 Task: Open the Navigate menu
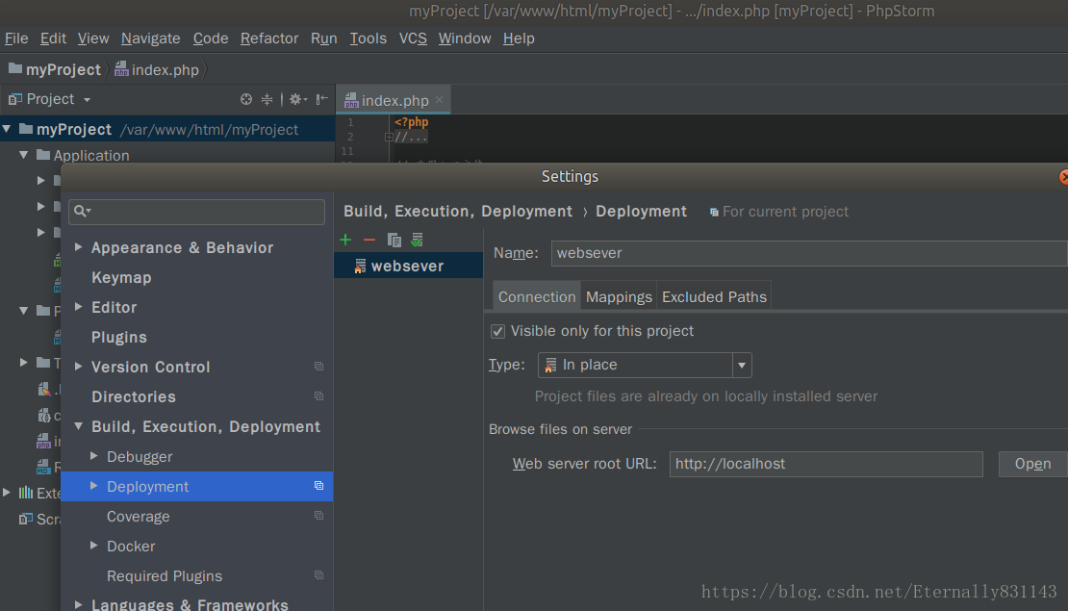(150, 38)
